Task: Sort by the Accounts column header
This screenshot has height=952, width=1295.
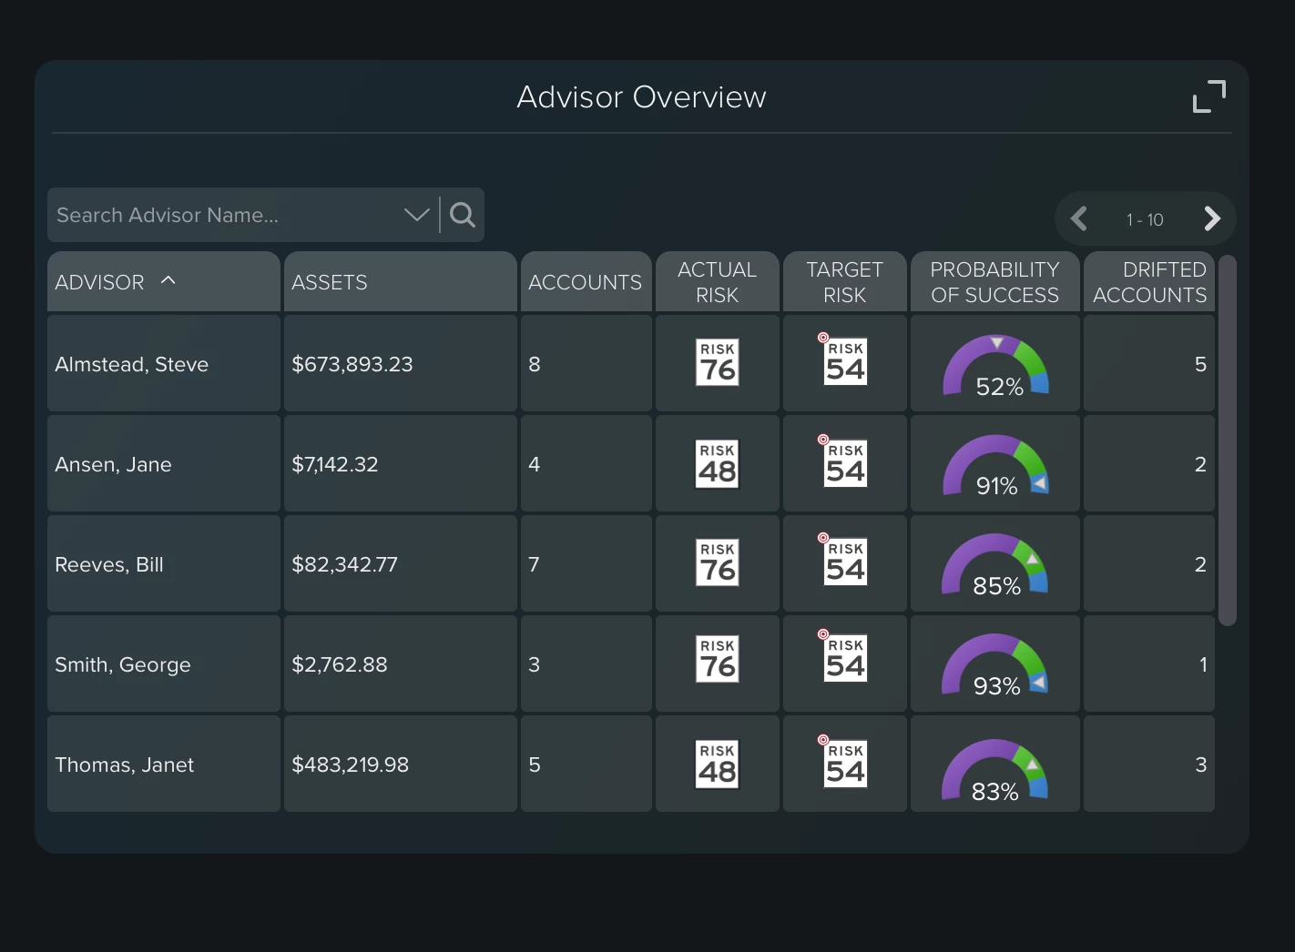Action: point(586,282)
